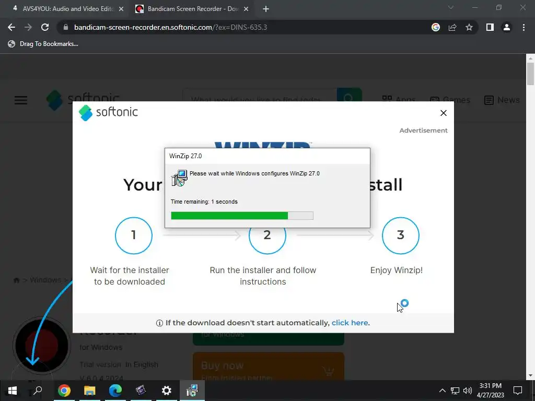Screen dimensions: 535x401
Task: Click 'Enjoy Winzip!' text
Action: click(397, 270)
